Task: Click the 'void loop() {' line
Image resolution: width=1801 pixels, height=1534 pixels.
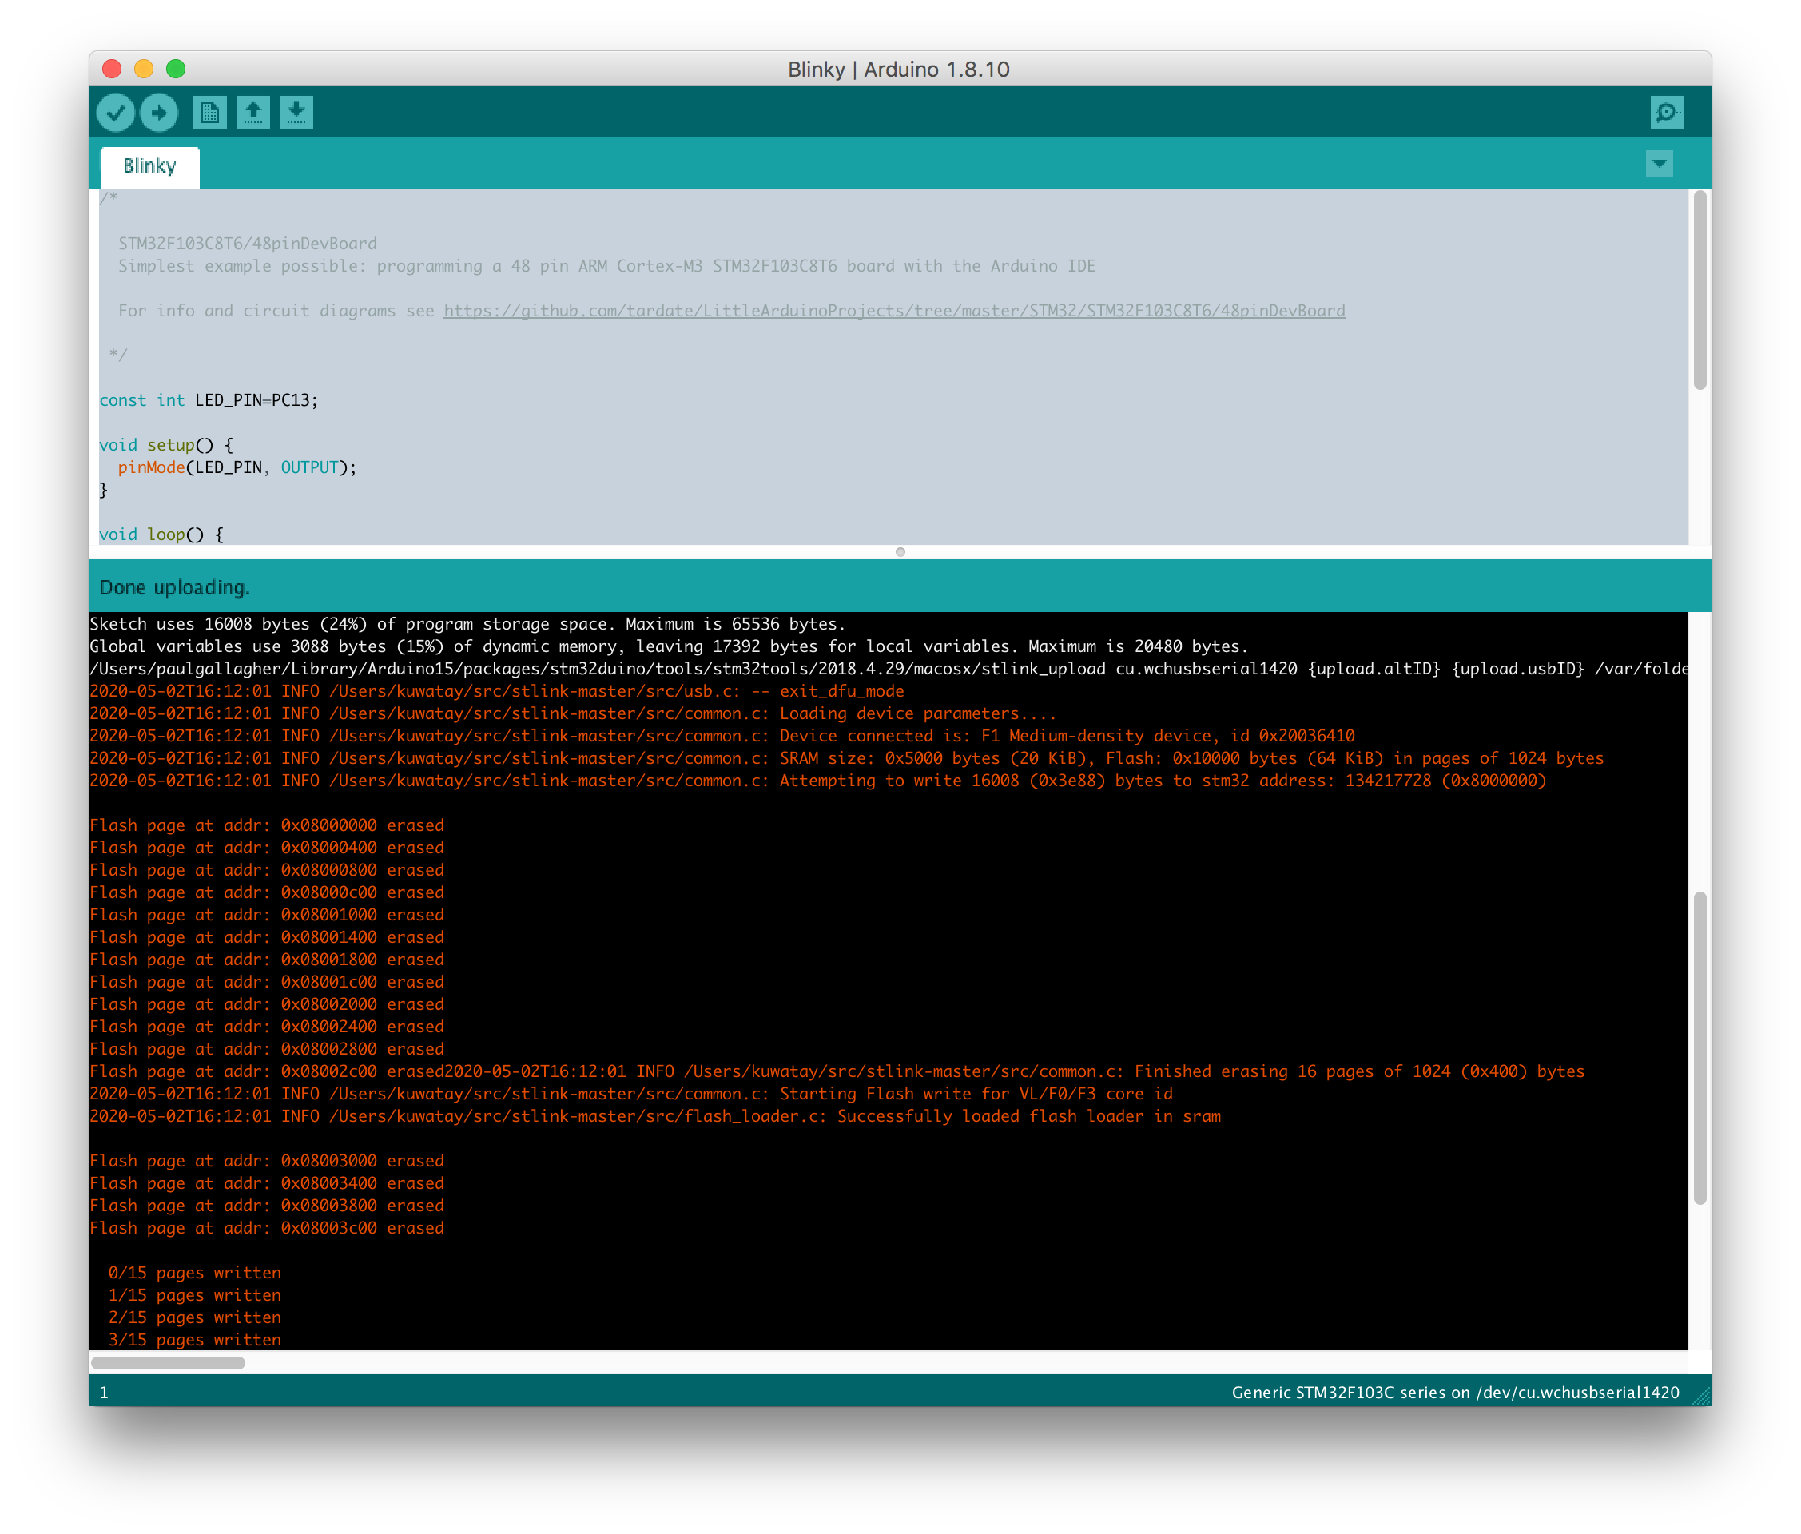Action: 161,535
